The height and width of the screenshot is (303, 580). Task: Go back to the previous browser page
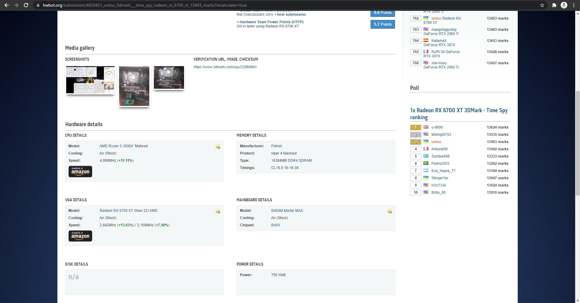[6, 5]
